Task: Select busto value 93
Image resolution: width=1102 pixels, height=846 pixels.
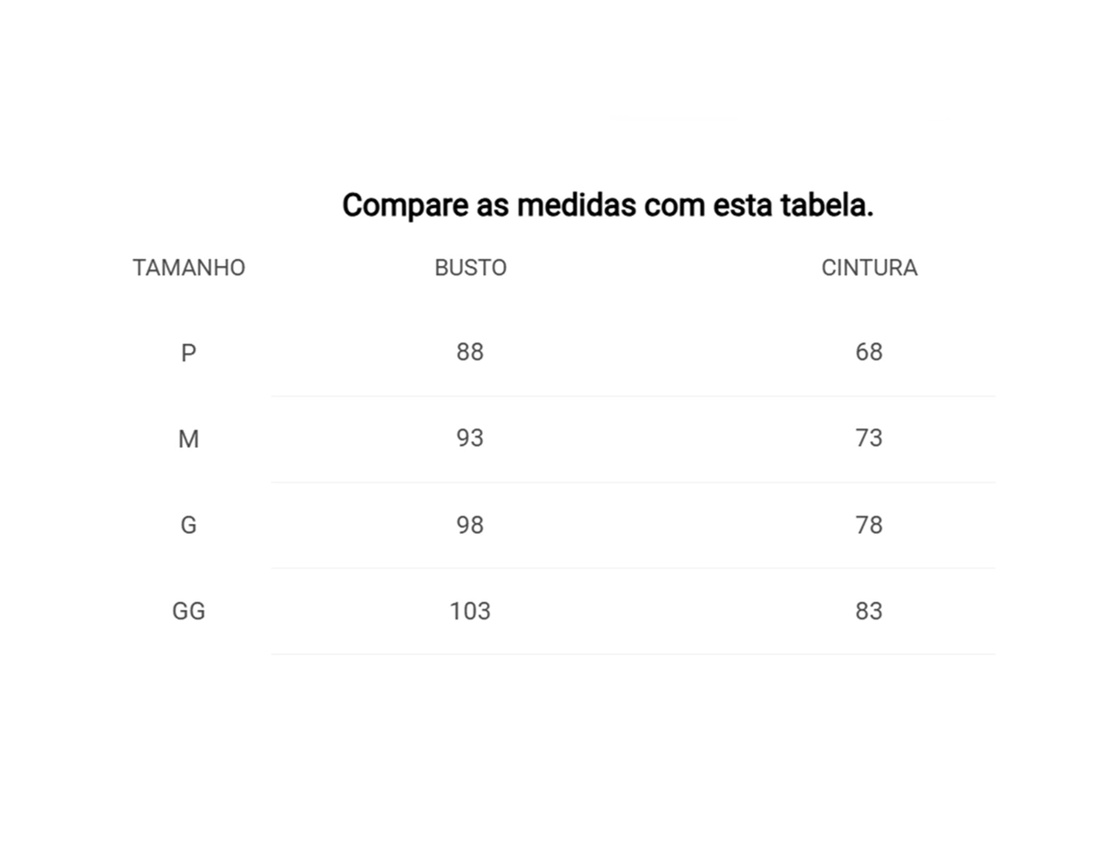Action: (x=470, y=439)
